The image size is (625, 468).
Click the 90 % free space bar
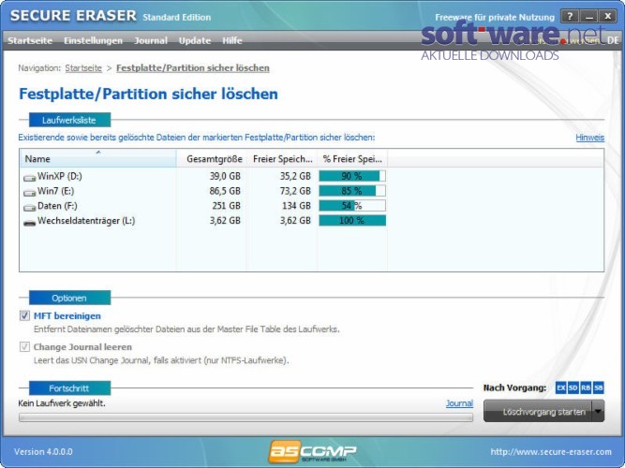[x=352, y=176]
